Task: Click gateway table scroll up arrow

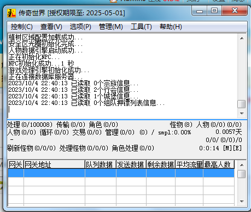Action: [x=242, y=165]
